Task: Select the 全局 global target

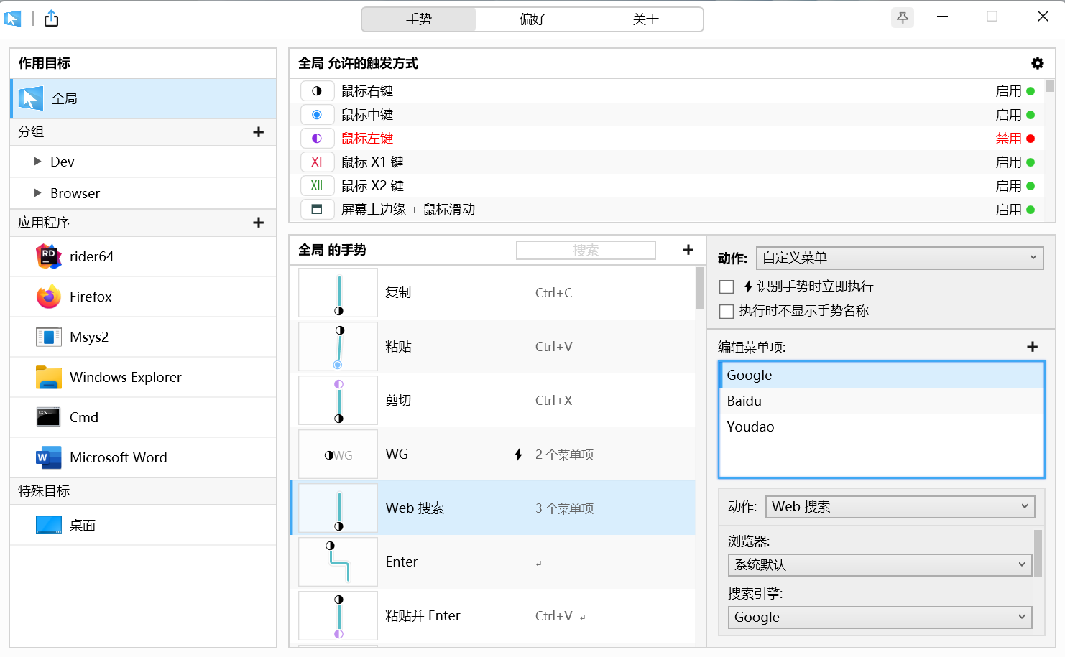Action: (144, 98)
